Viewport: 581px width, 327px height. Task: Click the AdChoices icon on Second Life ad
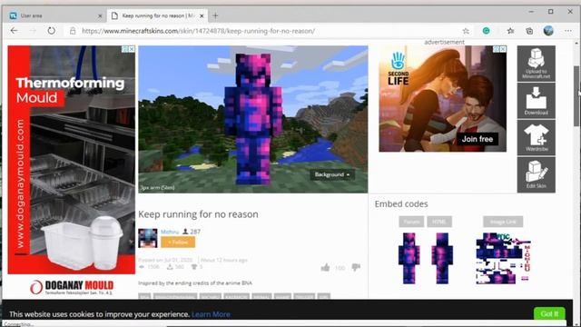point(497,49)
